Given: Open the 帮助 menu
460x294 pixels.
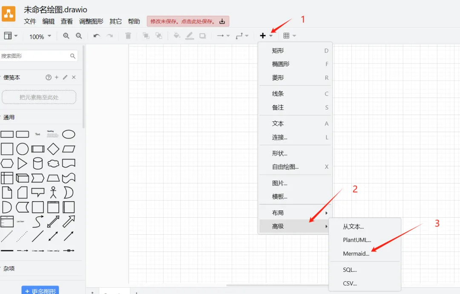Looking at the screenshot, I should tap(134, 21).
